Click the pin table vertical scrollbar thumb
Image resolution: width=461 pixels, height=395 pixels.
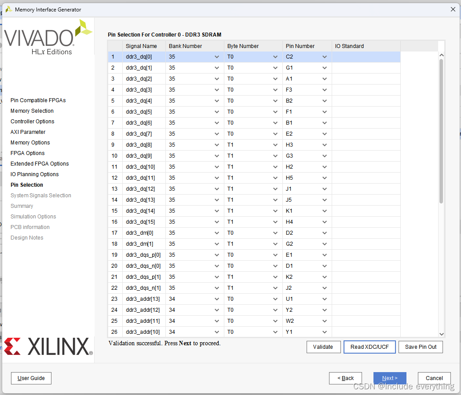[x=441, y=131]
